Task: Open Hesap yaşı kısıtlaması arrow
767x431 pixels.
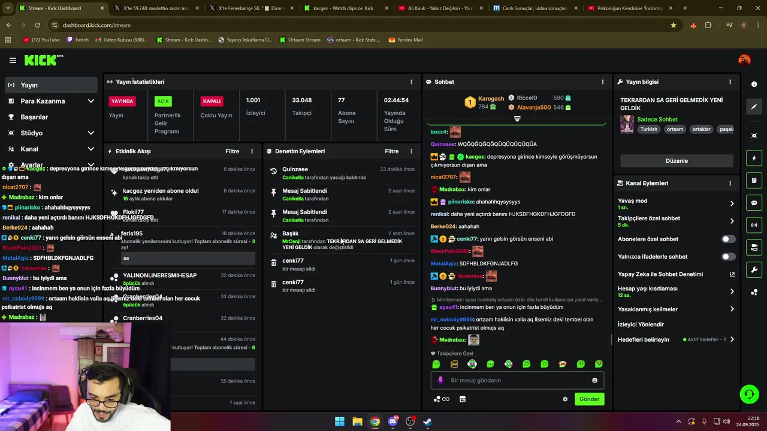Action: pos(732,292)
